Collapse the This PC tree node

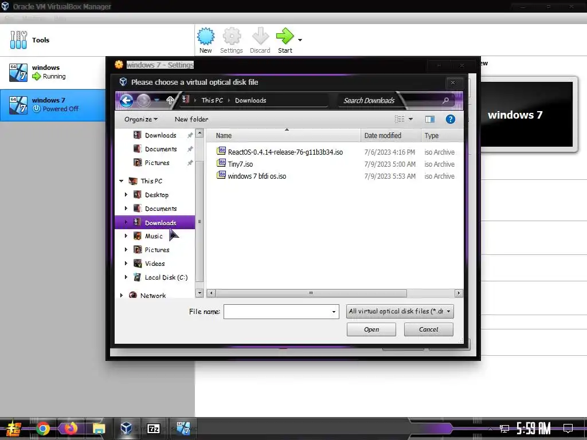click(x=122, y=181)
